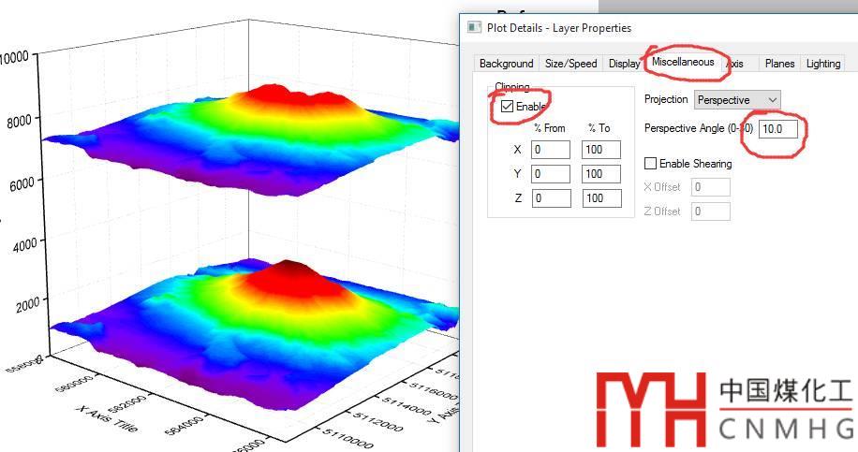The height and width of the screenshot is (452, 858).
Task: Expand the Projection dropdown
Action: coord(737,99)
